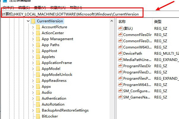Click the ActionCenter folder icon

point(38,33)
